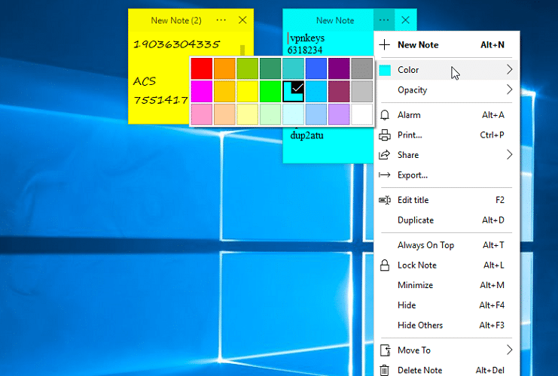This screenshot has width=558, height=376.
Task: Choose Hide Others from the menu
Action: pos(447,325)
